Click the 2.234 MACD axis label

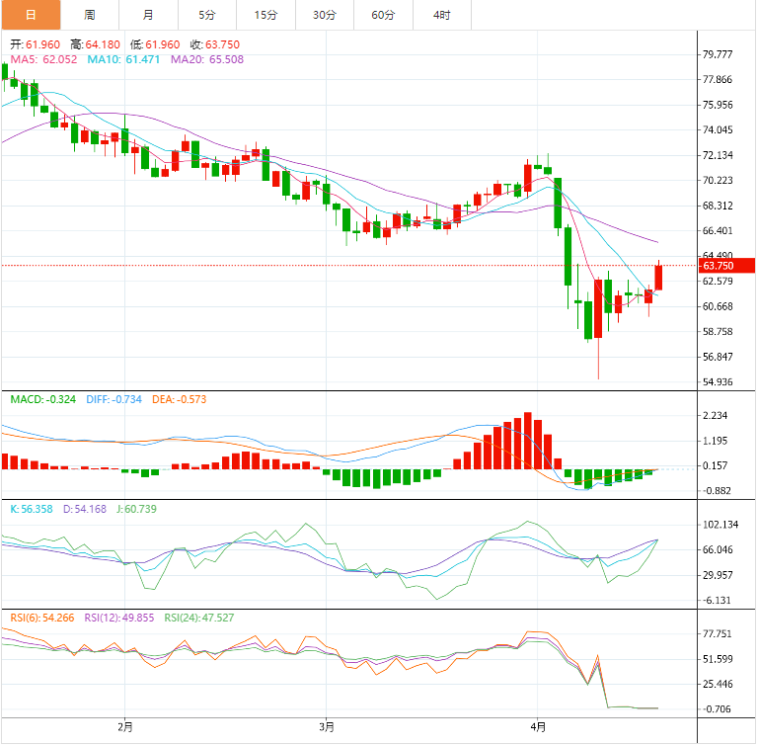(x=716, y=415)
